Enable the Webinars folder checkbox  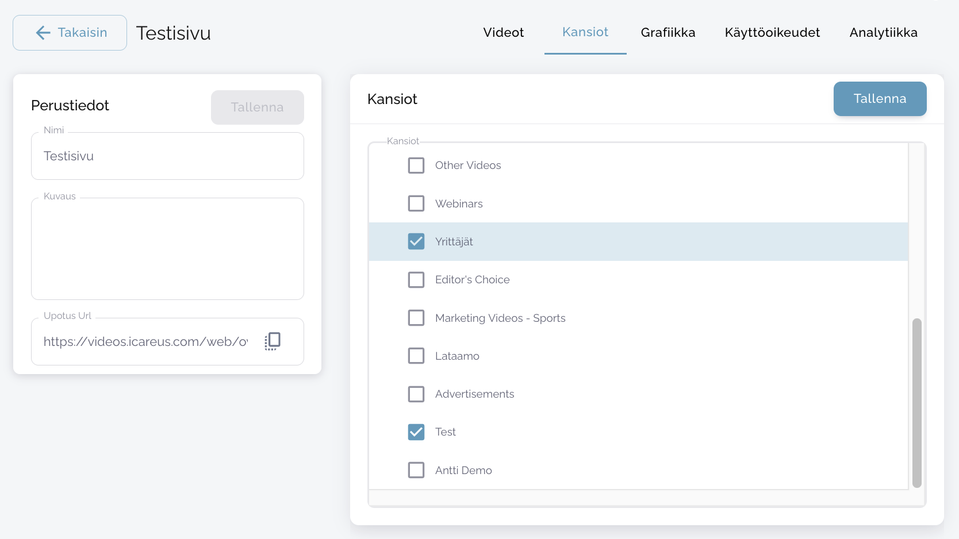(416, 203)
